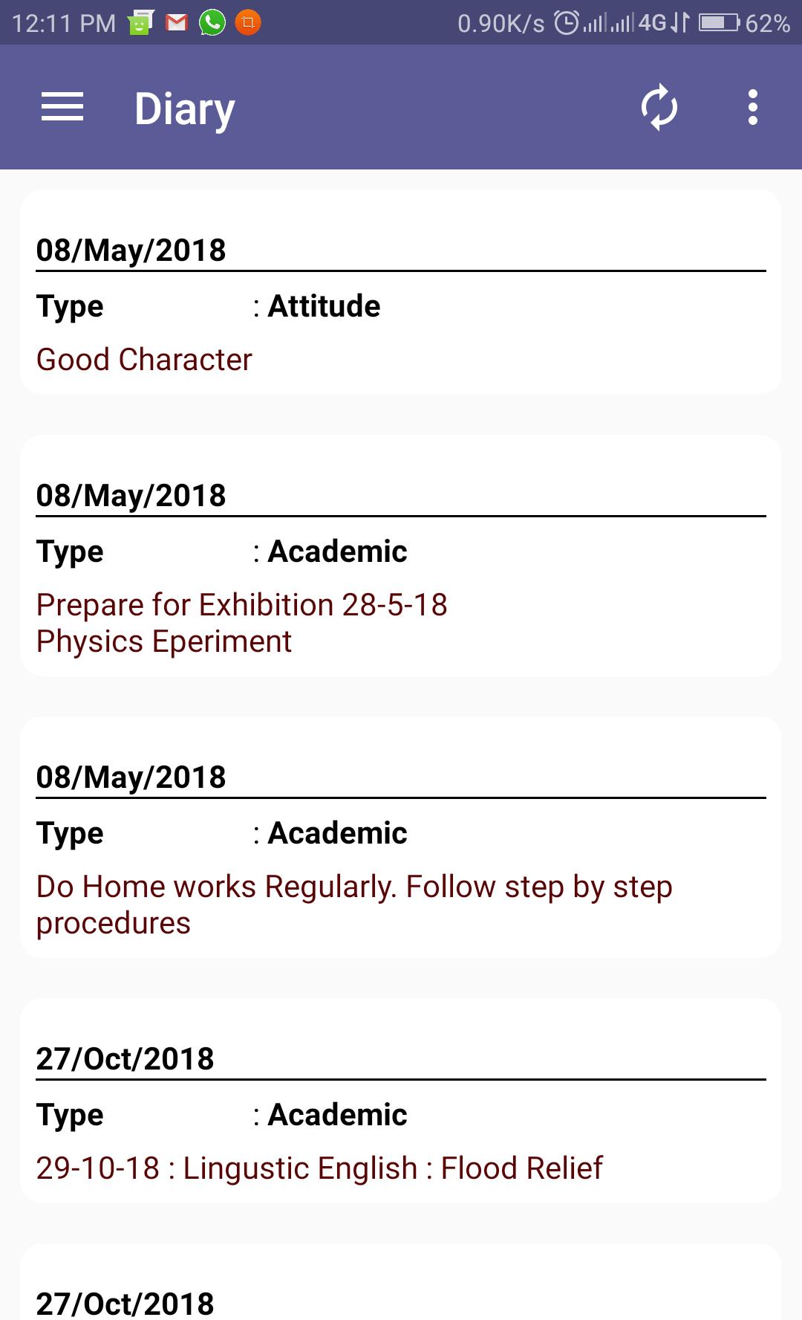
Task: Tap the WhatsApp notification icon
Action: click(x=212, y=23)
